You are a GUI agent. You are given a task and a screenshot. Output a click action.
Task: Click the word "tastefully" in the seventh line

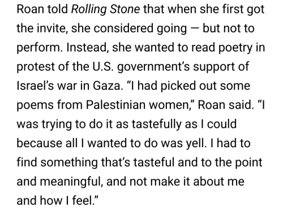pyautogui.click(x=156, y=125)
